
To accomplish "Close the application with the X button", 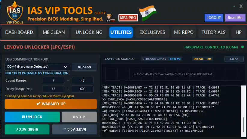I will (241, 6).
